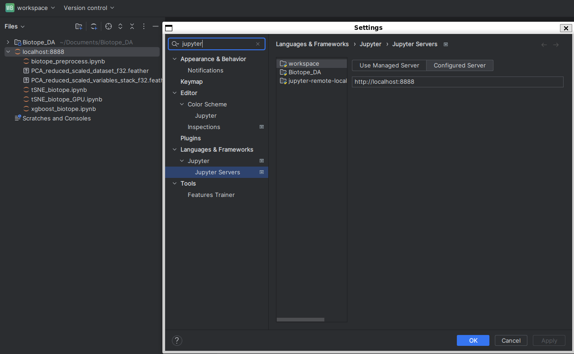Open the Version control menu

pos(89,8)
